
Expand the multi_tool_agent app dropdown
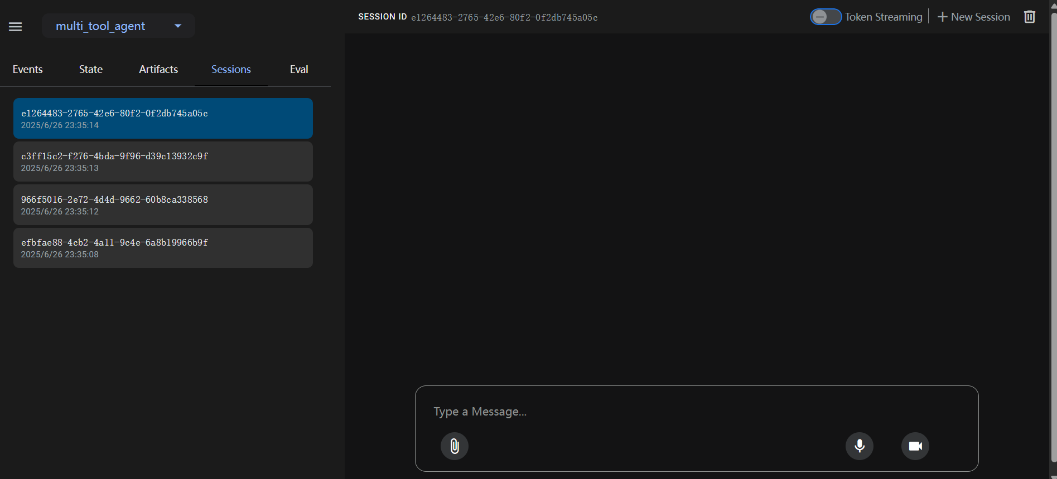118,26
